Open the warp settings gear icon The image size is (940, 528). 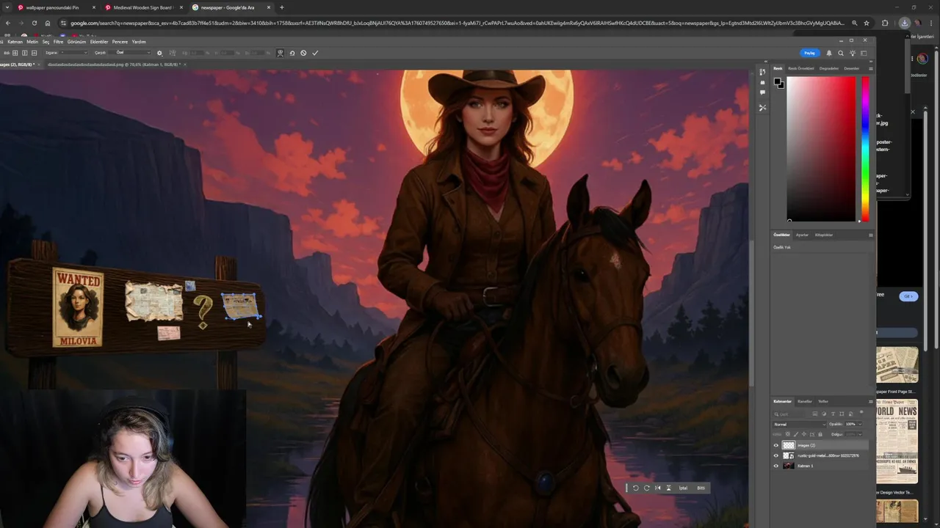click(x=159, y=53)
